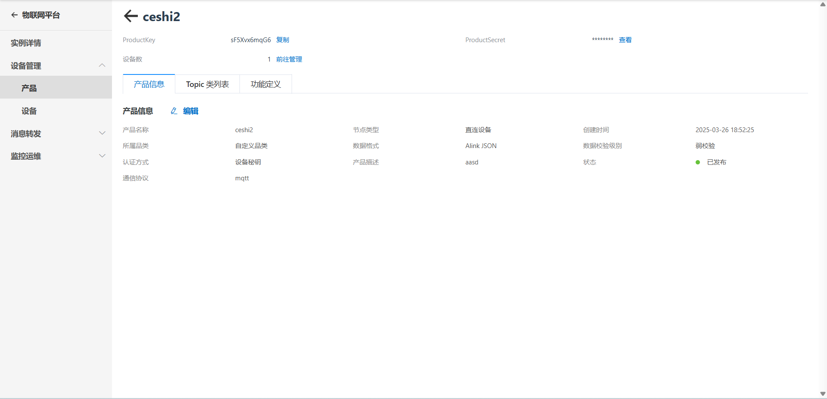Screen dimensions: 827x399
Task: Click the back arrow beside ceshi2 title
Action: tap(131, 16)
